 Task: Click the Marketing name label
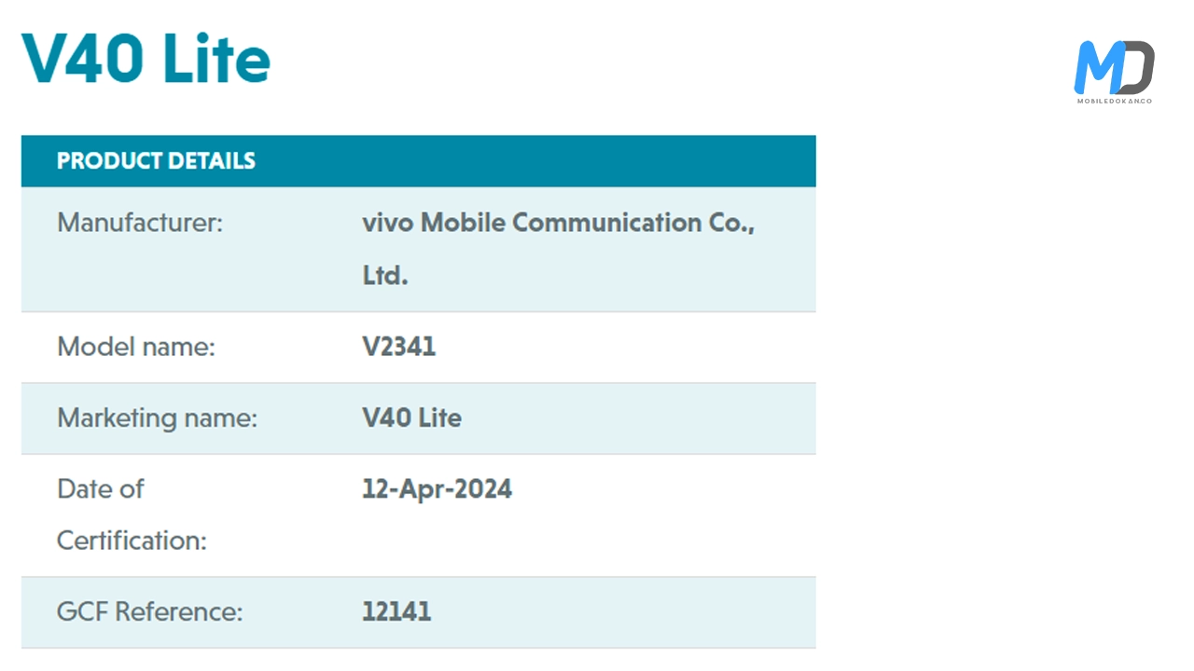[x=157, y=418]
